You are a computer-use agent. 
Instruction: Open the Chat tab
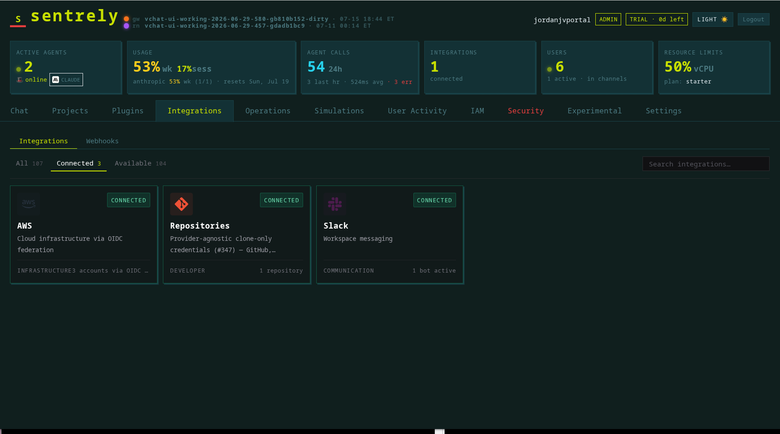click(20, 111)
